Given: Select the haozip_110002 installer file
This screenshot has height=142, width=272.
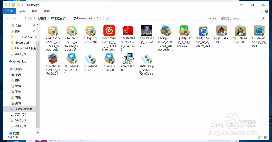Looking at the screenshot, I should point(165,38).
